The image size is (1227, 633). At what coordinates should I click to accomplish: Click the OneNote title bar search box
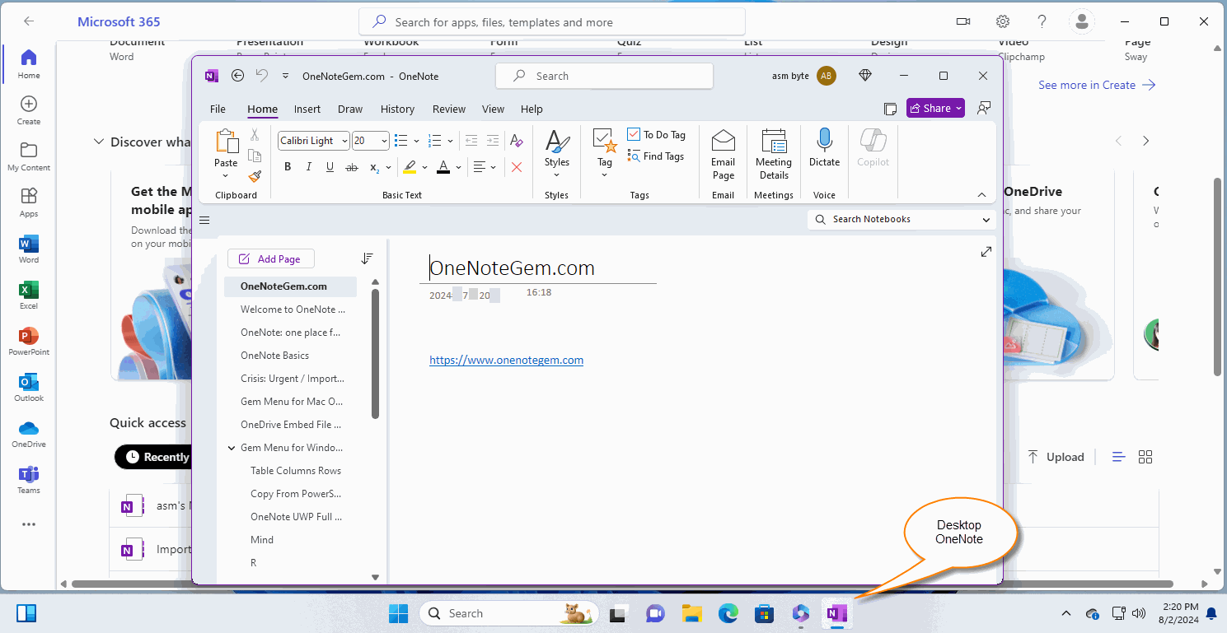point(604,76)
